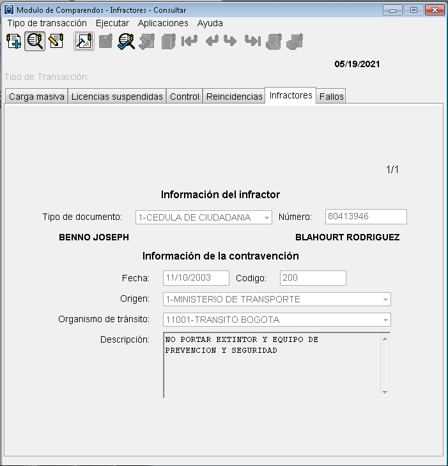This screenshot has width=448, height=466.
Task: Click the grayed-out save floppy disk icon
Action: click(105, 42)
